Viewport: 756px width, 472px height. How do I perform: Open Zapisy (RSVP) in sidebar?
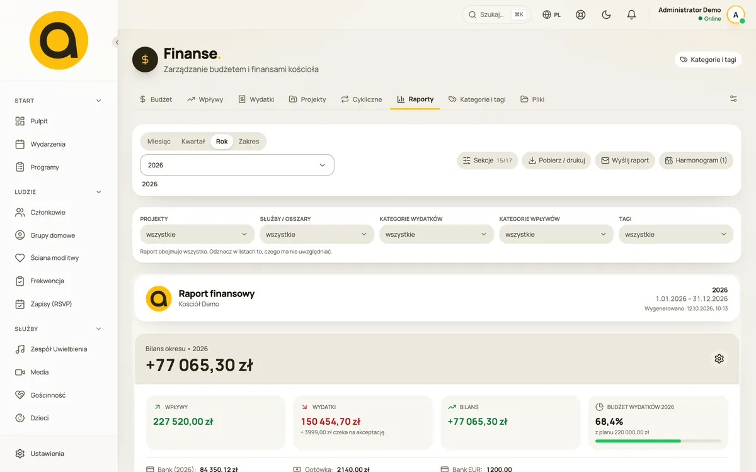59,304
